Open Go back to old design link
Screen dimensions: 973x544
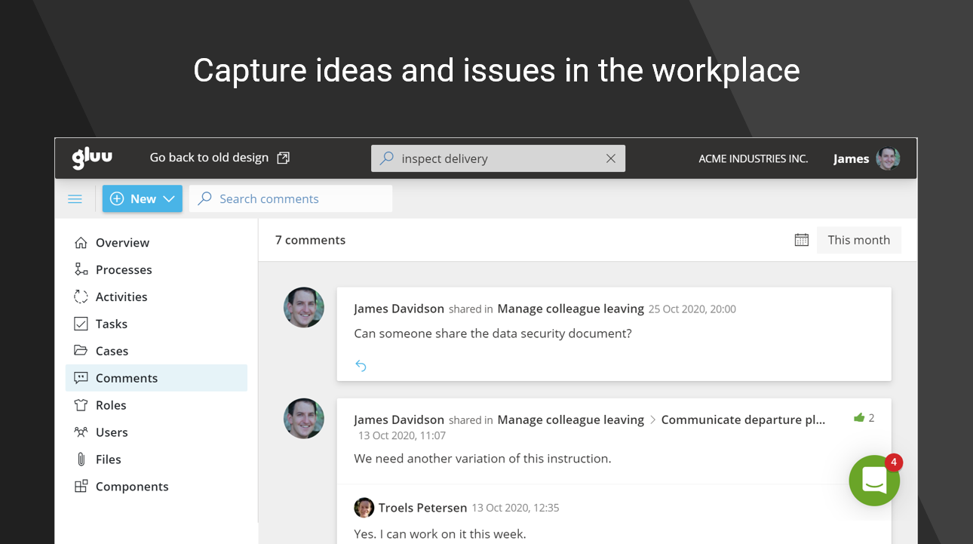click(219, 158)
